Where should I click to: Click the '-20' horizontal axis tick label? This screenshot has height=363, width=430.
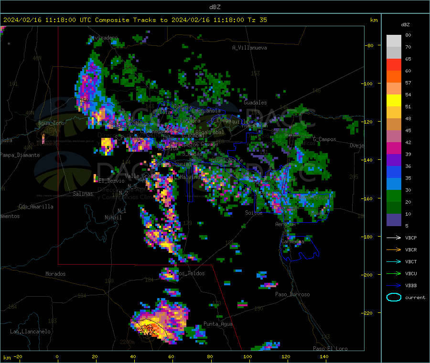coord(18,356)
